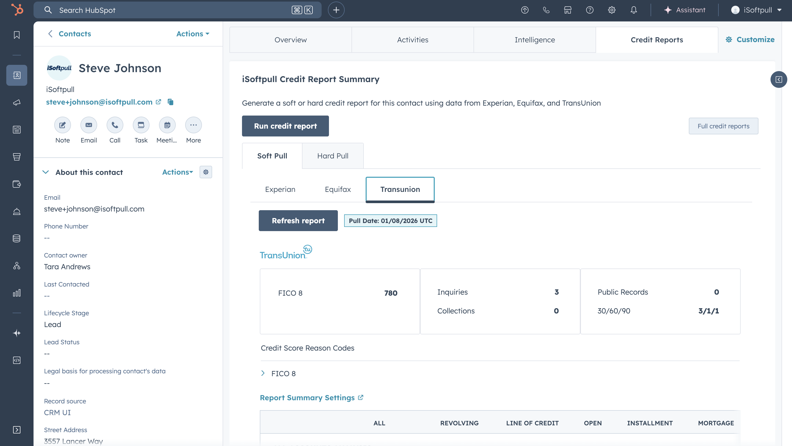Open the marketplace storefront icon
This screenshot has height=446, width=792.
(568, 10)
